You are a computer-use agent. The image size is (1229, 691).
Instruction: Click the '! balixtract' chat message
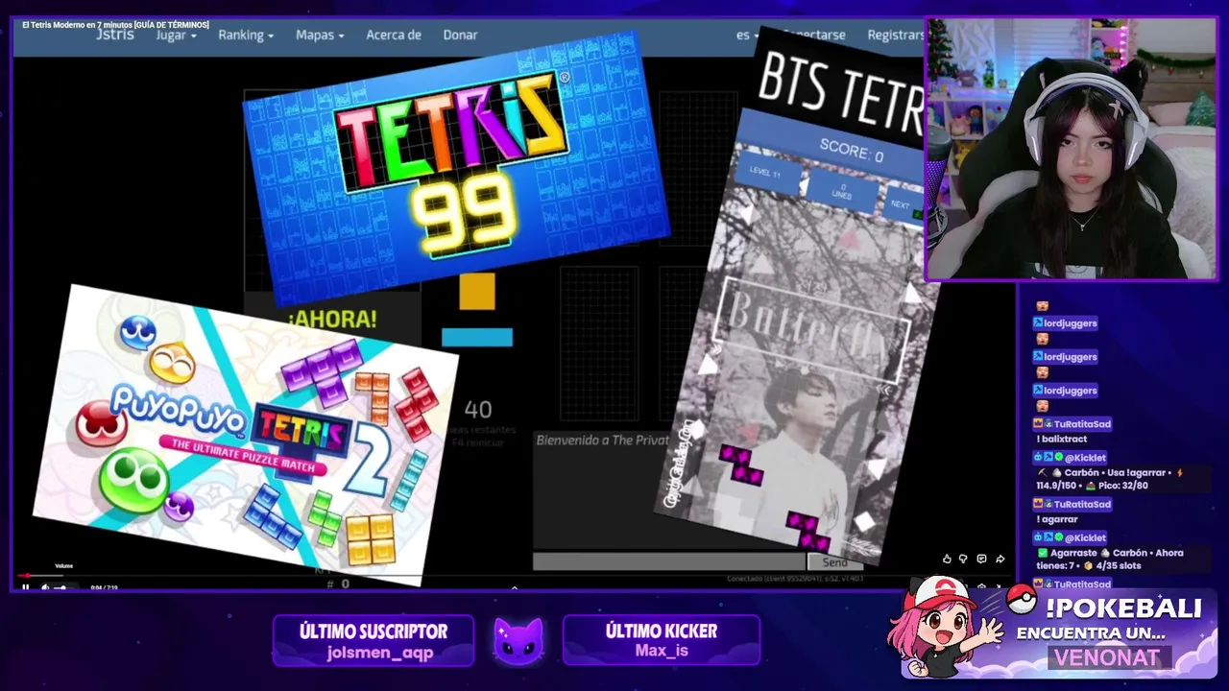coord(1062,439)
